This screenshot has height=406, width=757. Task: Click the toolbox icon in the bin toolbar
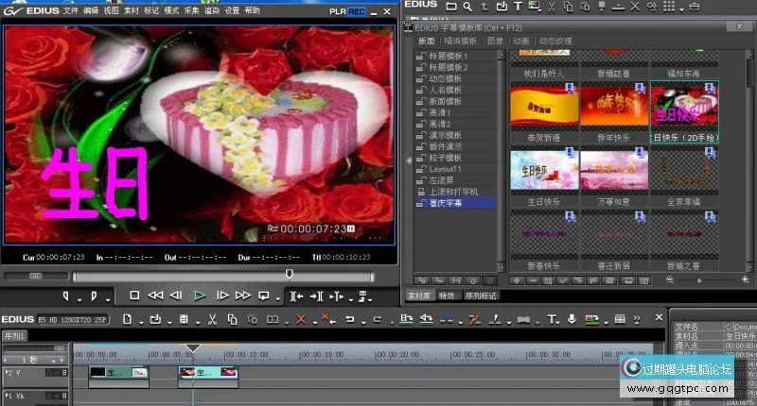pos(694,7)
